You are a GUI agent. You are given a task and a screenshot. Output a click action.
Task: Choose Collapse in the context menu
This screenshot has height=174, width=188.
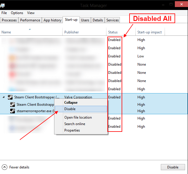tap(81, 103)
